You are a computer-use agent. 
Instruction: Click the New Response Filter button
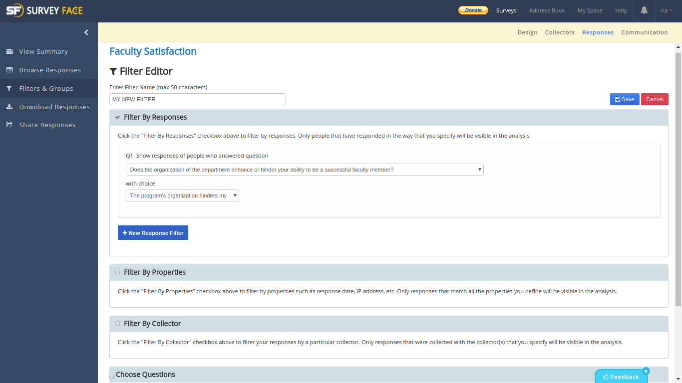click(153, 233)
